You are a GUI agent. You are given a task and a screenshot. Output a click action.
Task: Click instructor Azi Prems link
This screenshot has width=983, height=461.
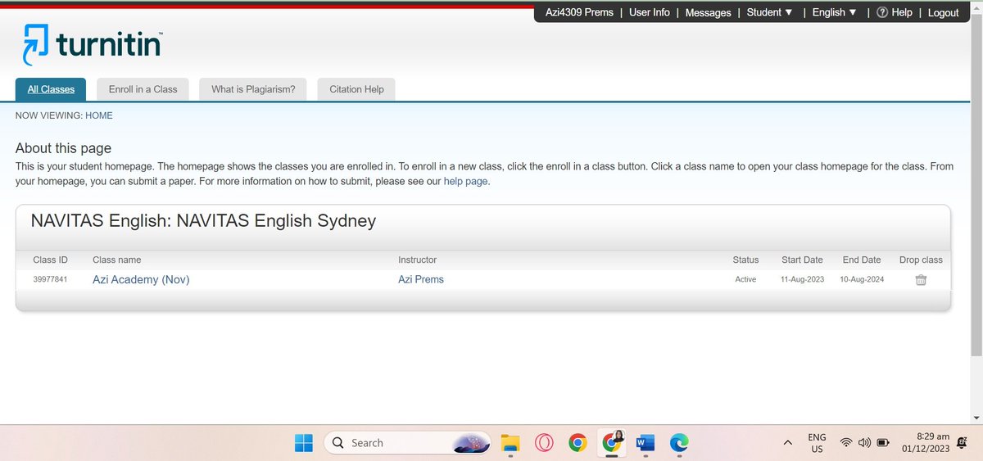(421, 279)
